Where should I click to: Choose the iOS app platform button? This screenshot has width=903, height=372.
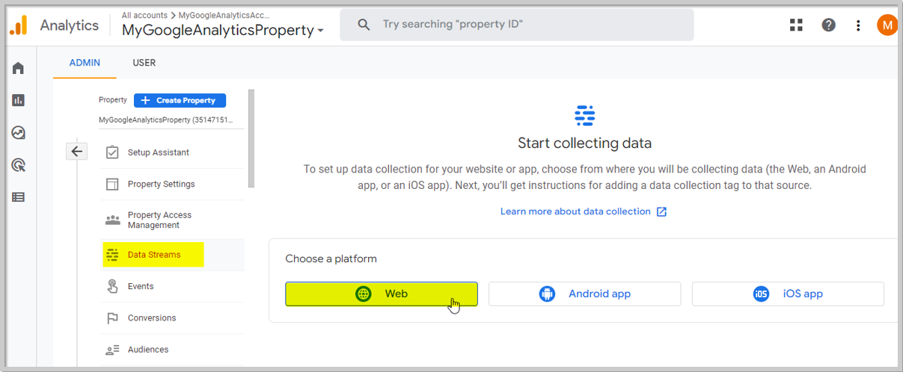(788, 294)
